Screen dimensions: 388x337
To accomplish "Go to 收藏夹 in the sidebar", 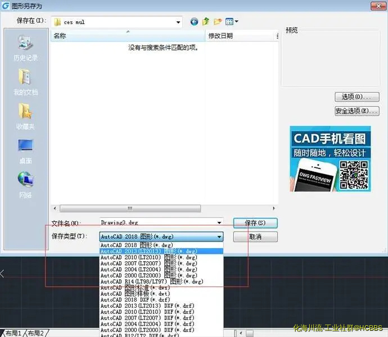I will pos(25,116).
